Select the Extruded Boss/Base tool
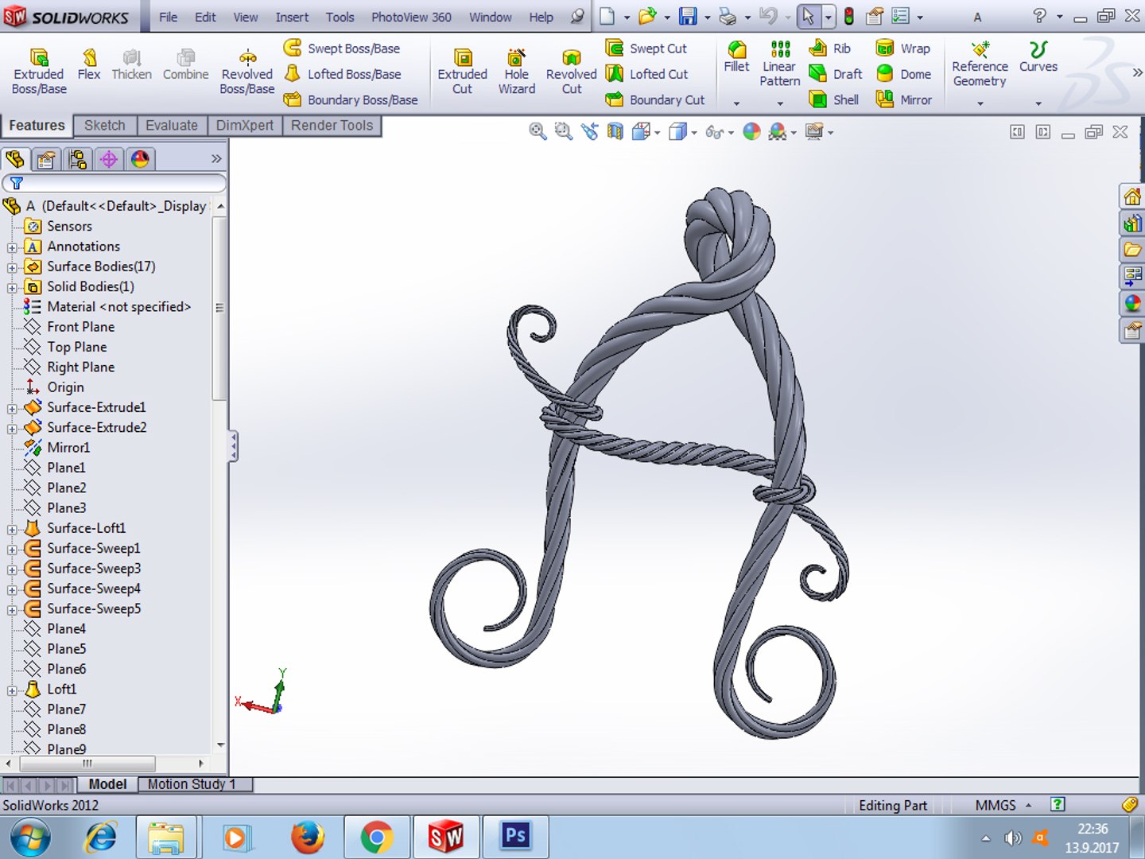Screen dimensions: 1145x859 39,72
